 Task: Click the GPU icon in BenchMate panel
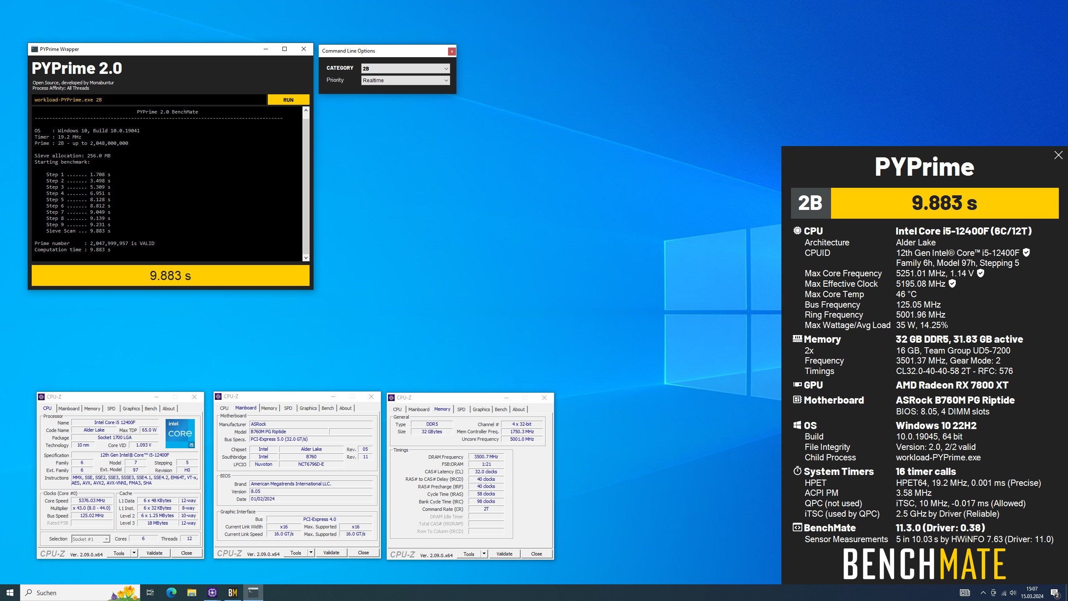click(797, 384)
